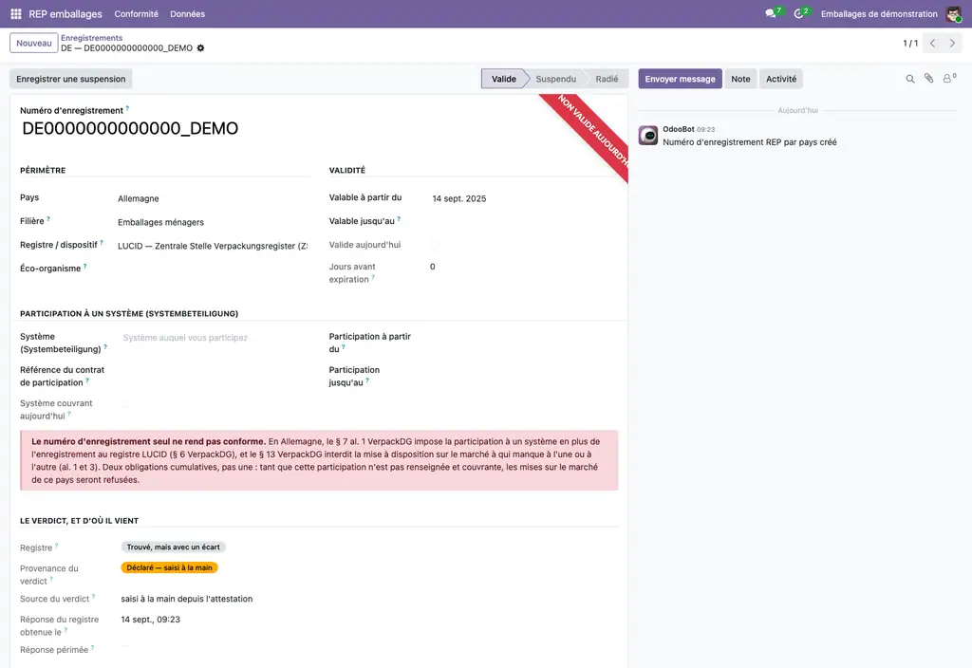The width and height of the screenshot is (972, 668).
Task: Open attachments via the paperclip icon
Action: tap(928, 78)
